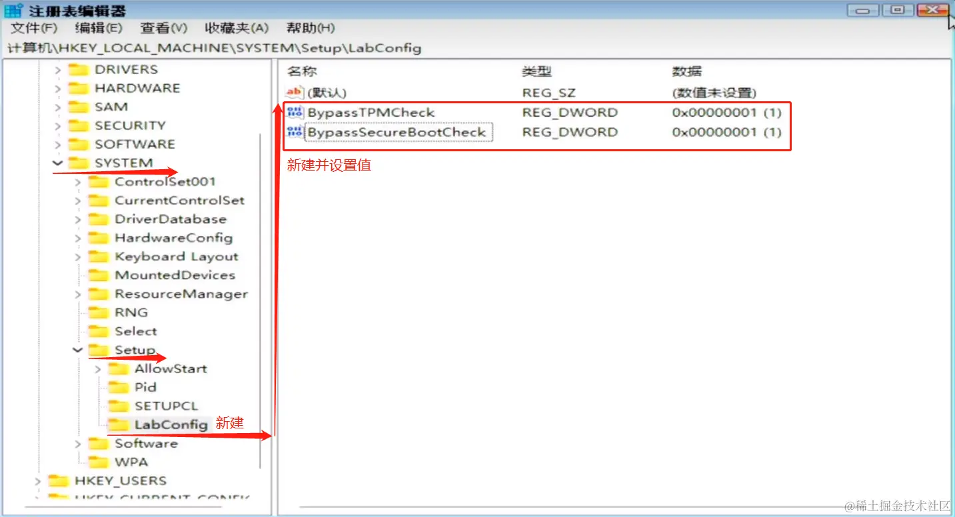The height and width of the screenshot is (517, 955).
Task: Expand the HARDWARE key chevron
Action: coord(58,89)
